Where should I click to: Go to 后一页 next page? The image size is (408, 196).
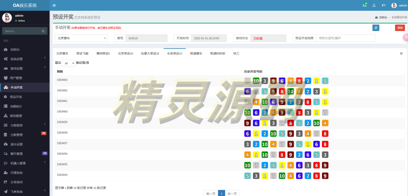pyautogui.click(x=232, y=193)
